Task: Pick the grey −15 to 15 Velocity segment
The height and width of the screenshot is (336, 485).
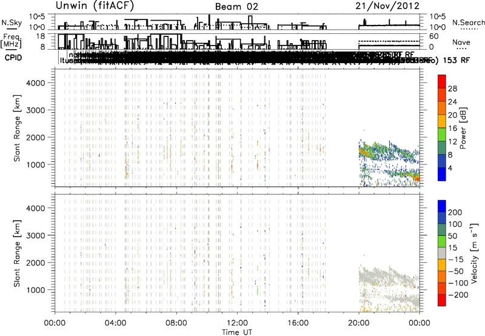Action: pyautogui.click(x=442, y=253)
